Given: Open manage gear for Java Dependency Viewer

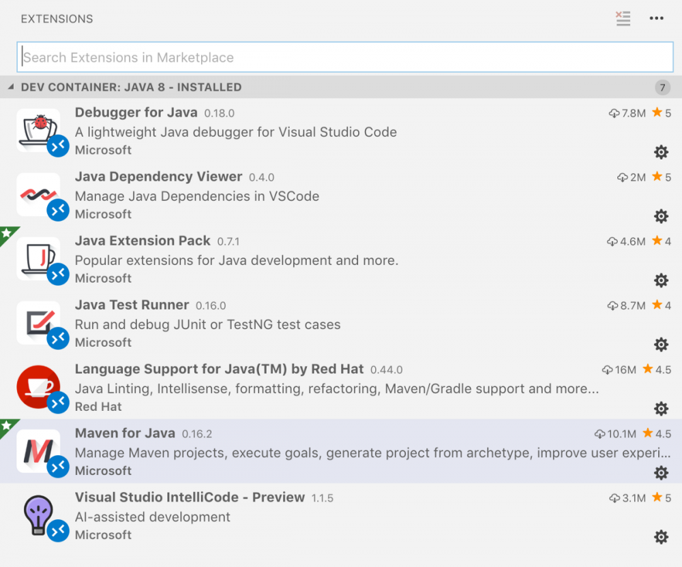Looking at the screenshot, I should pos(661,216).
